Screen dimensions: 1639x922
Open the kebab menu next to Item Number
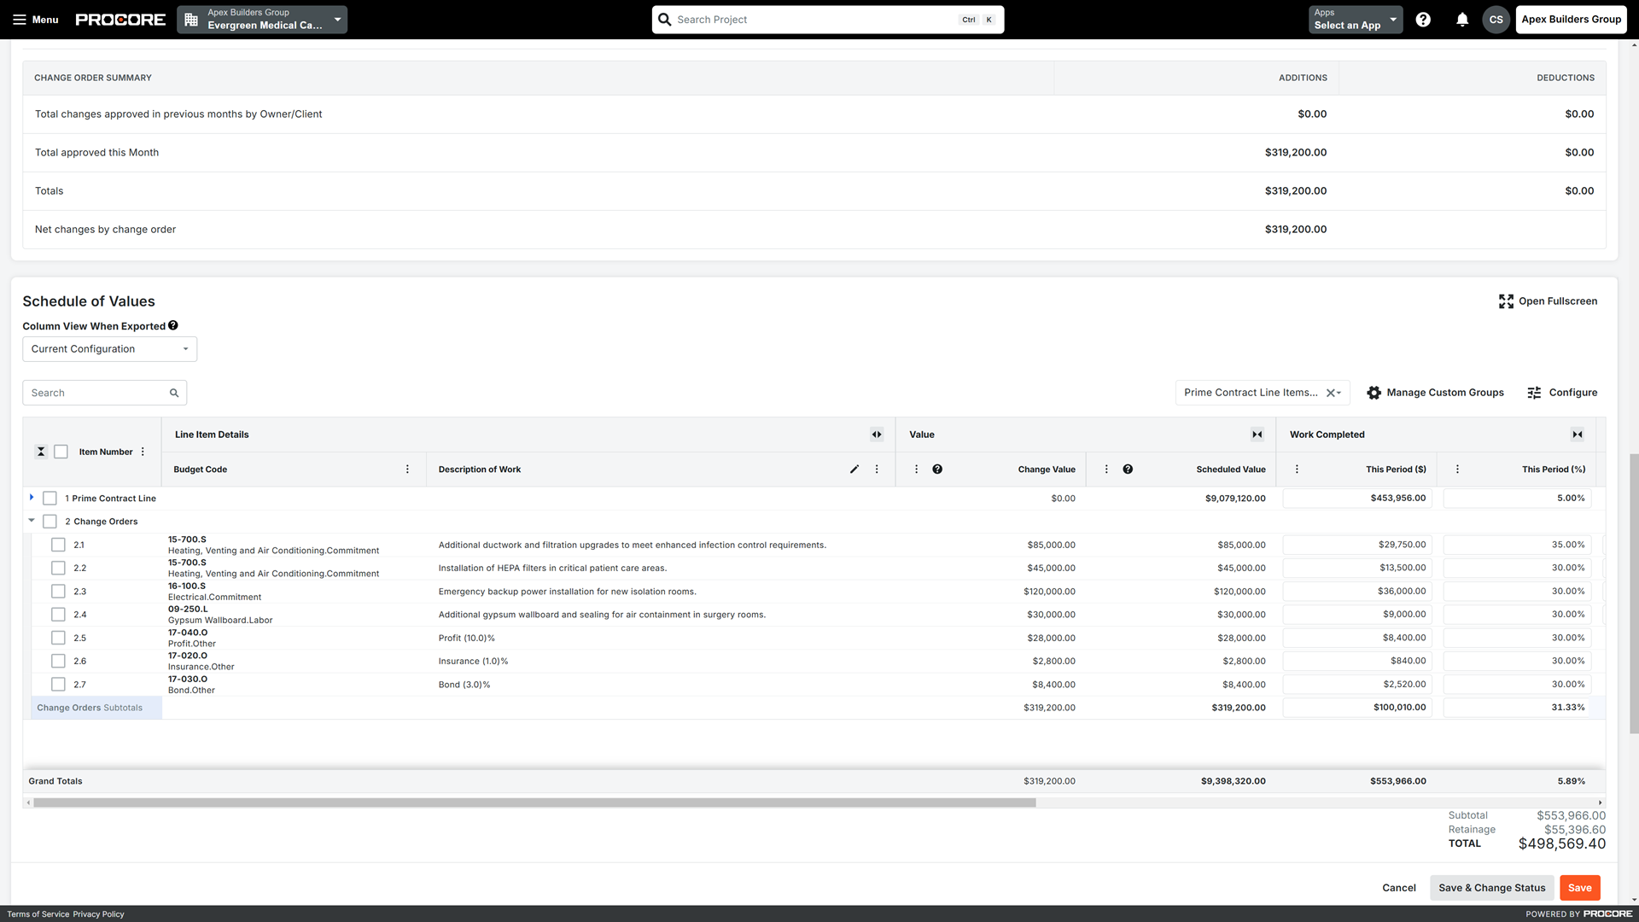coord(143,452)
